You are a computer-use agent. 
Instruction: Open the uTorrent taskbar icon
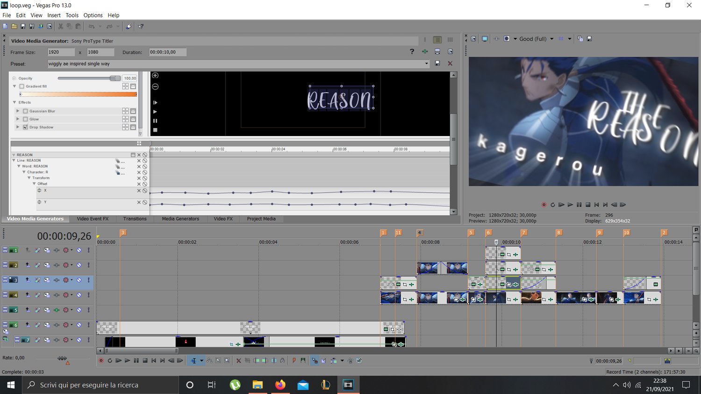pyautogui.click(x=235, y=385)
